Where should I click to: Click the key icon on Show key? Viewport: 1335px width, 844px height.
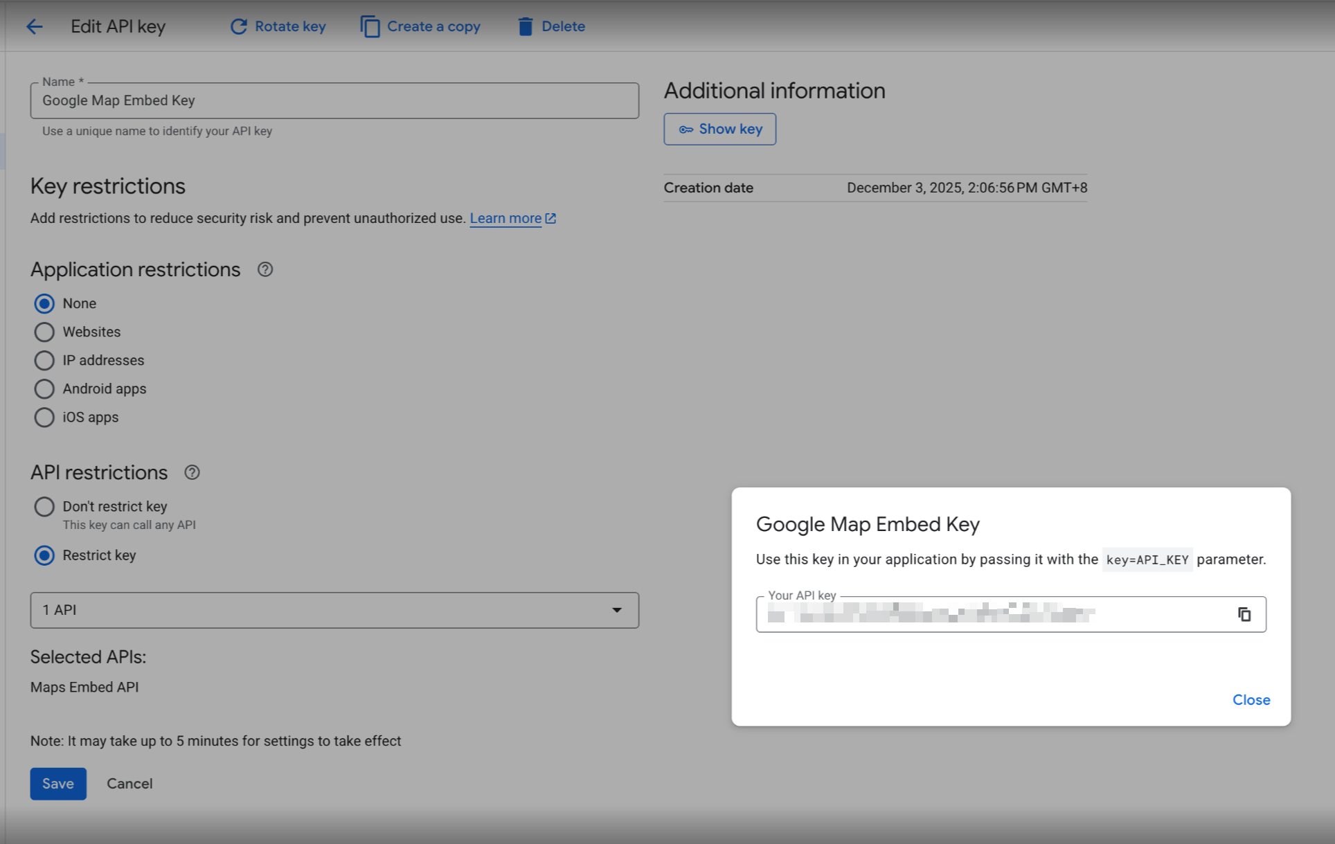click(686, 129)
